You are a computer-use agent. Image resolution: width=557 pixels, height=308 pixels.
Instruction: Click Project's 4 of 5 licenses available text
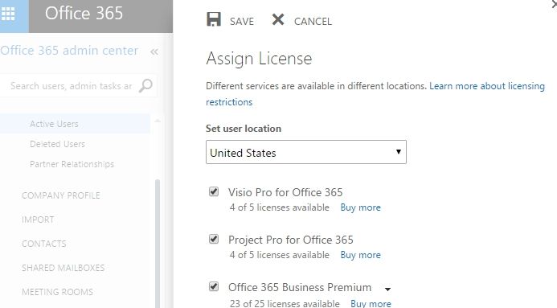tap(280, 255)
